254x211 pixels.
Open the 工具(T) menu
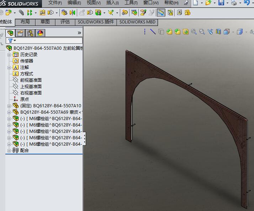pos(131,3)
